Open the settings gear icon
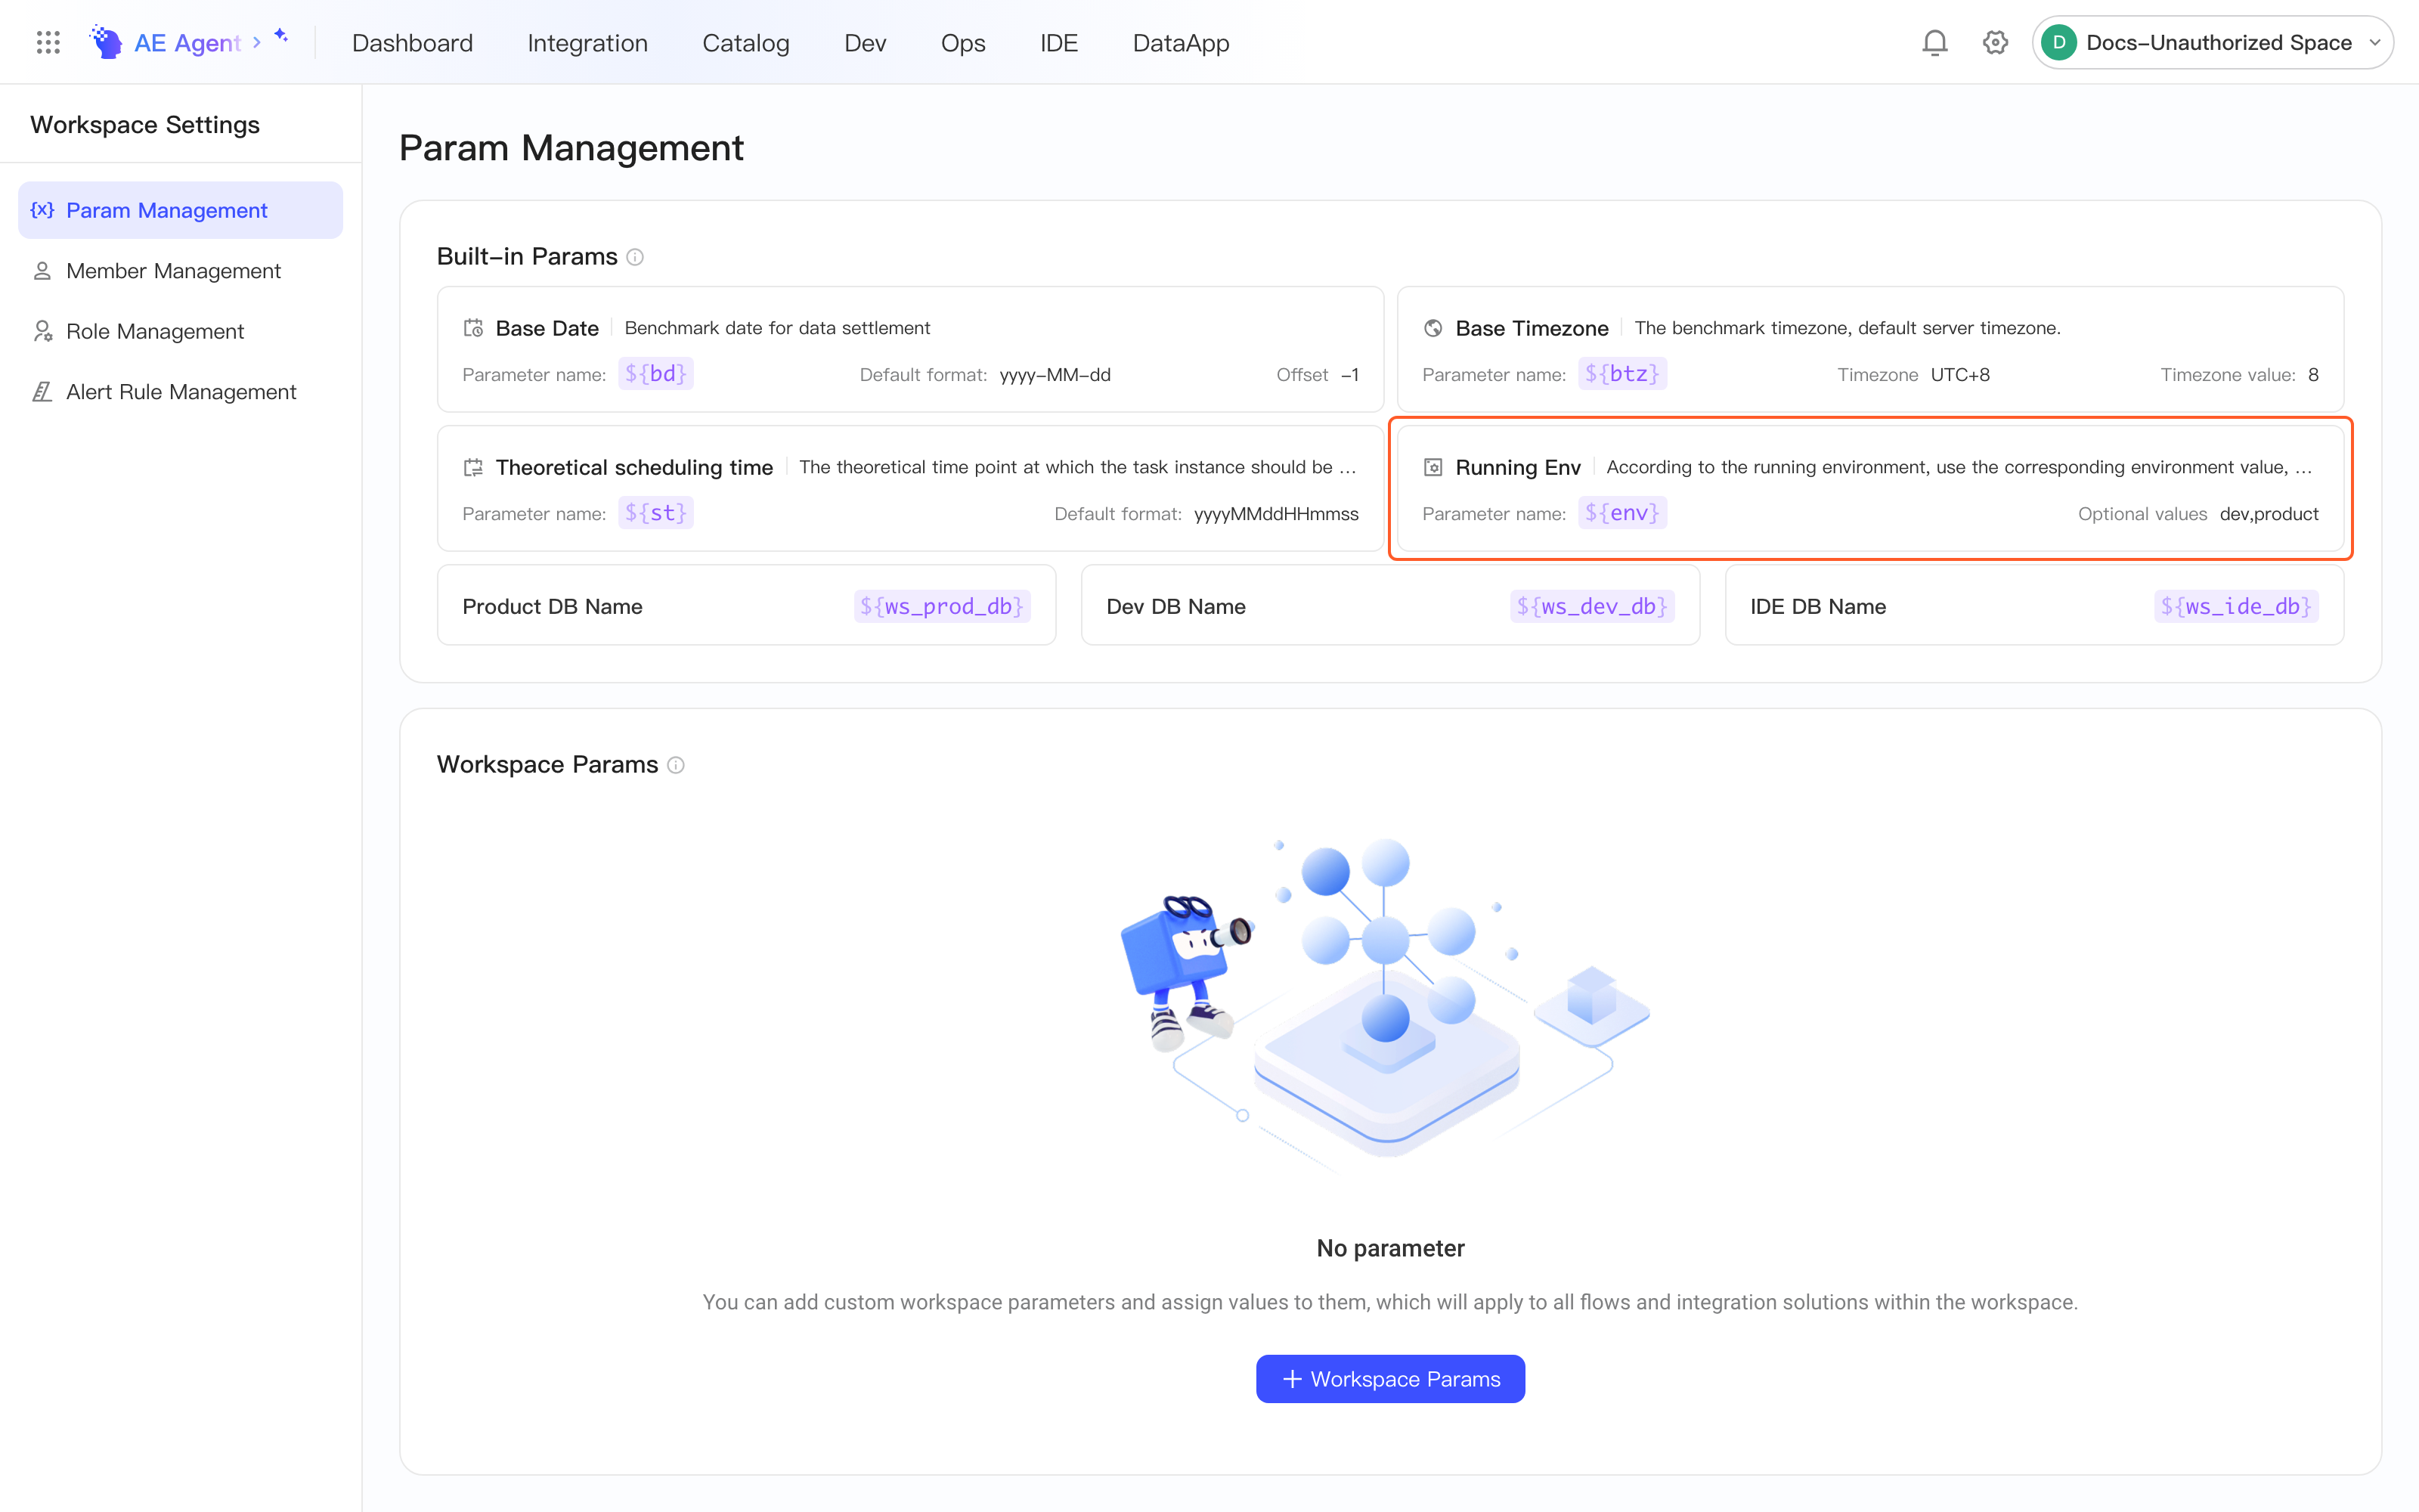 click(1995, 42)
